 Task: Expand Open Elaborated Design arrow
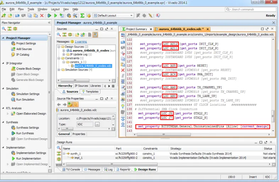pos(8,114)
